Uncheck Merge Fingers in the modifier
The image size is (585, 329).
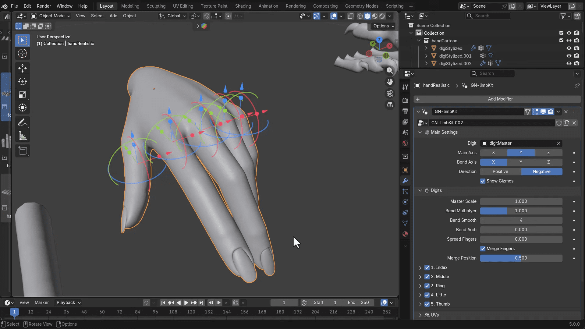pos(483,249)
